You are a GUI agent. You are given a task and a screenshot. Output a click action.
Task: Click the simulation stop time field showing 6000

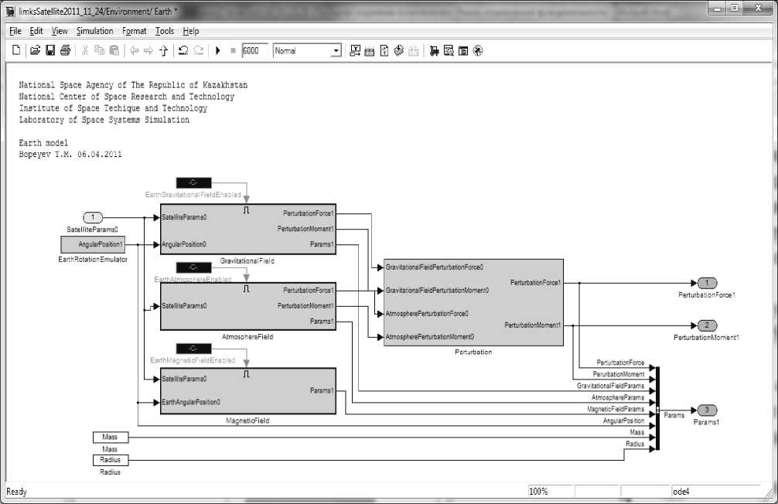[255, 50]
